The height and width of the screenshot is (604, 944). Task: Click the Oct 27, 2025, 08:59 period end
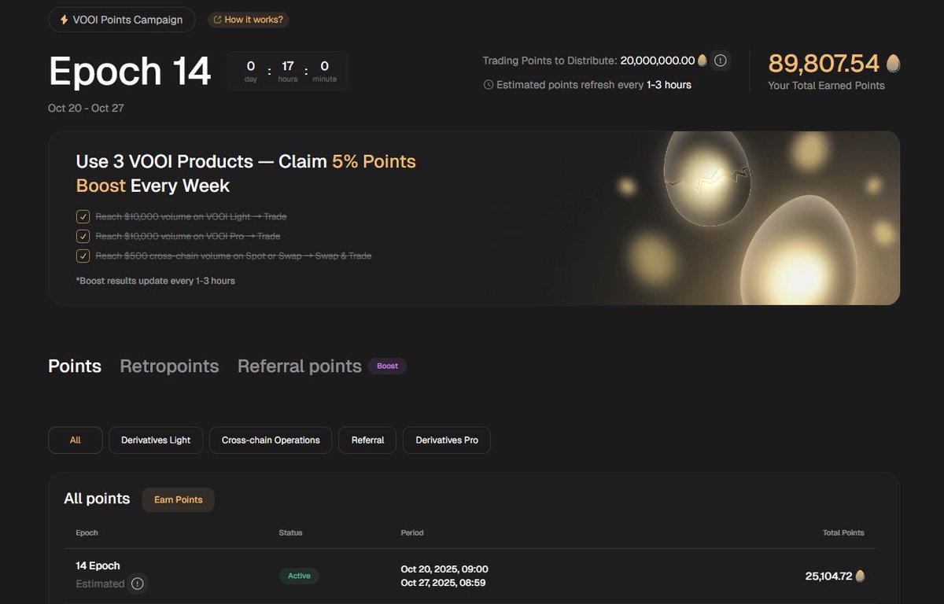click(x=444, y=583)
